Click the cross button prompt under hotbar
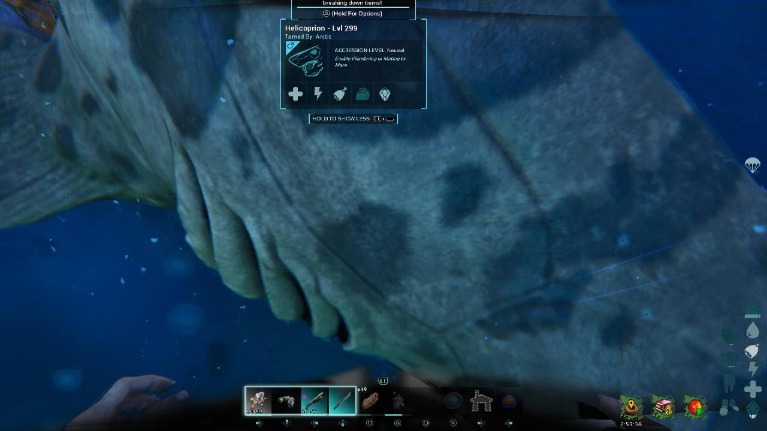 pos(454,423)
